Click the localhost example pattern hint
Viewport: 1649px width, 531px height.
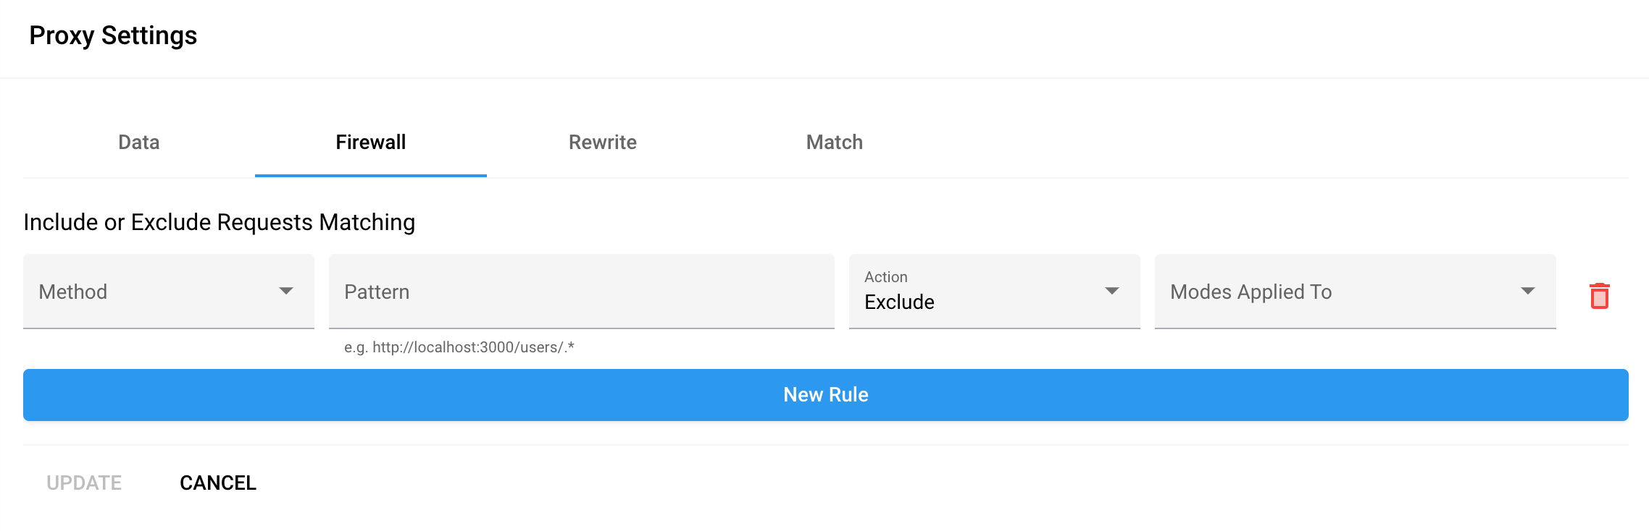[x=459, y=347]
